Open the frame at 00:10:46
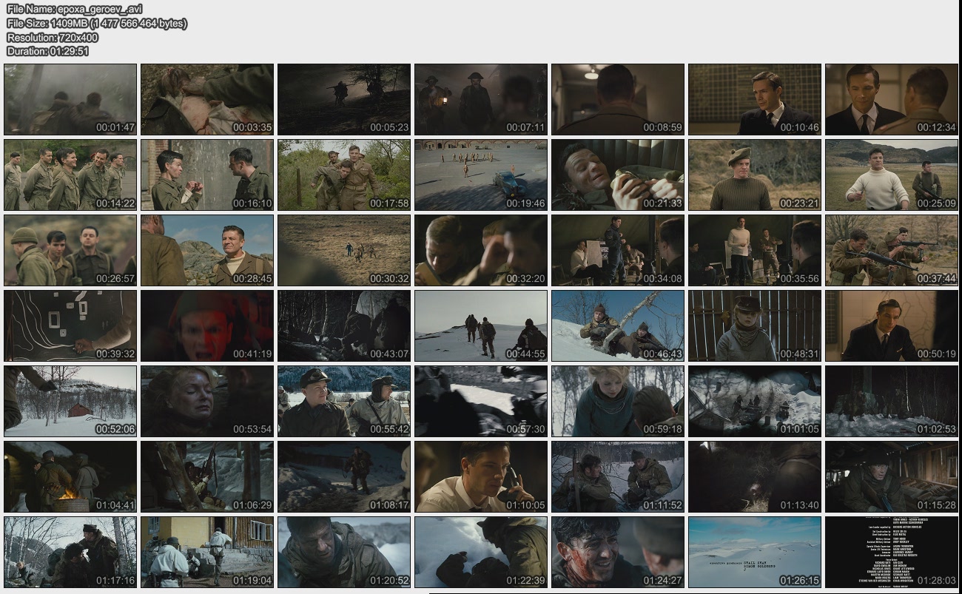 pyautogui.click(x=754, y=99)
